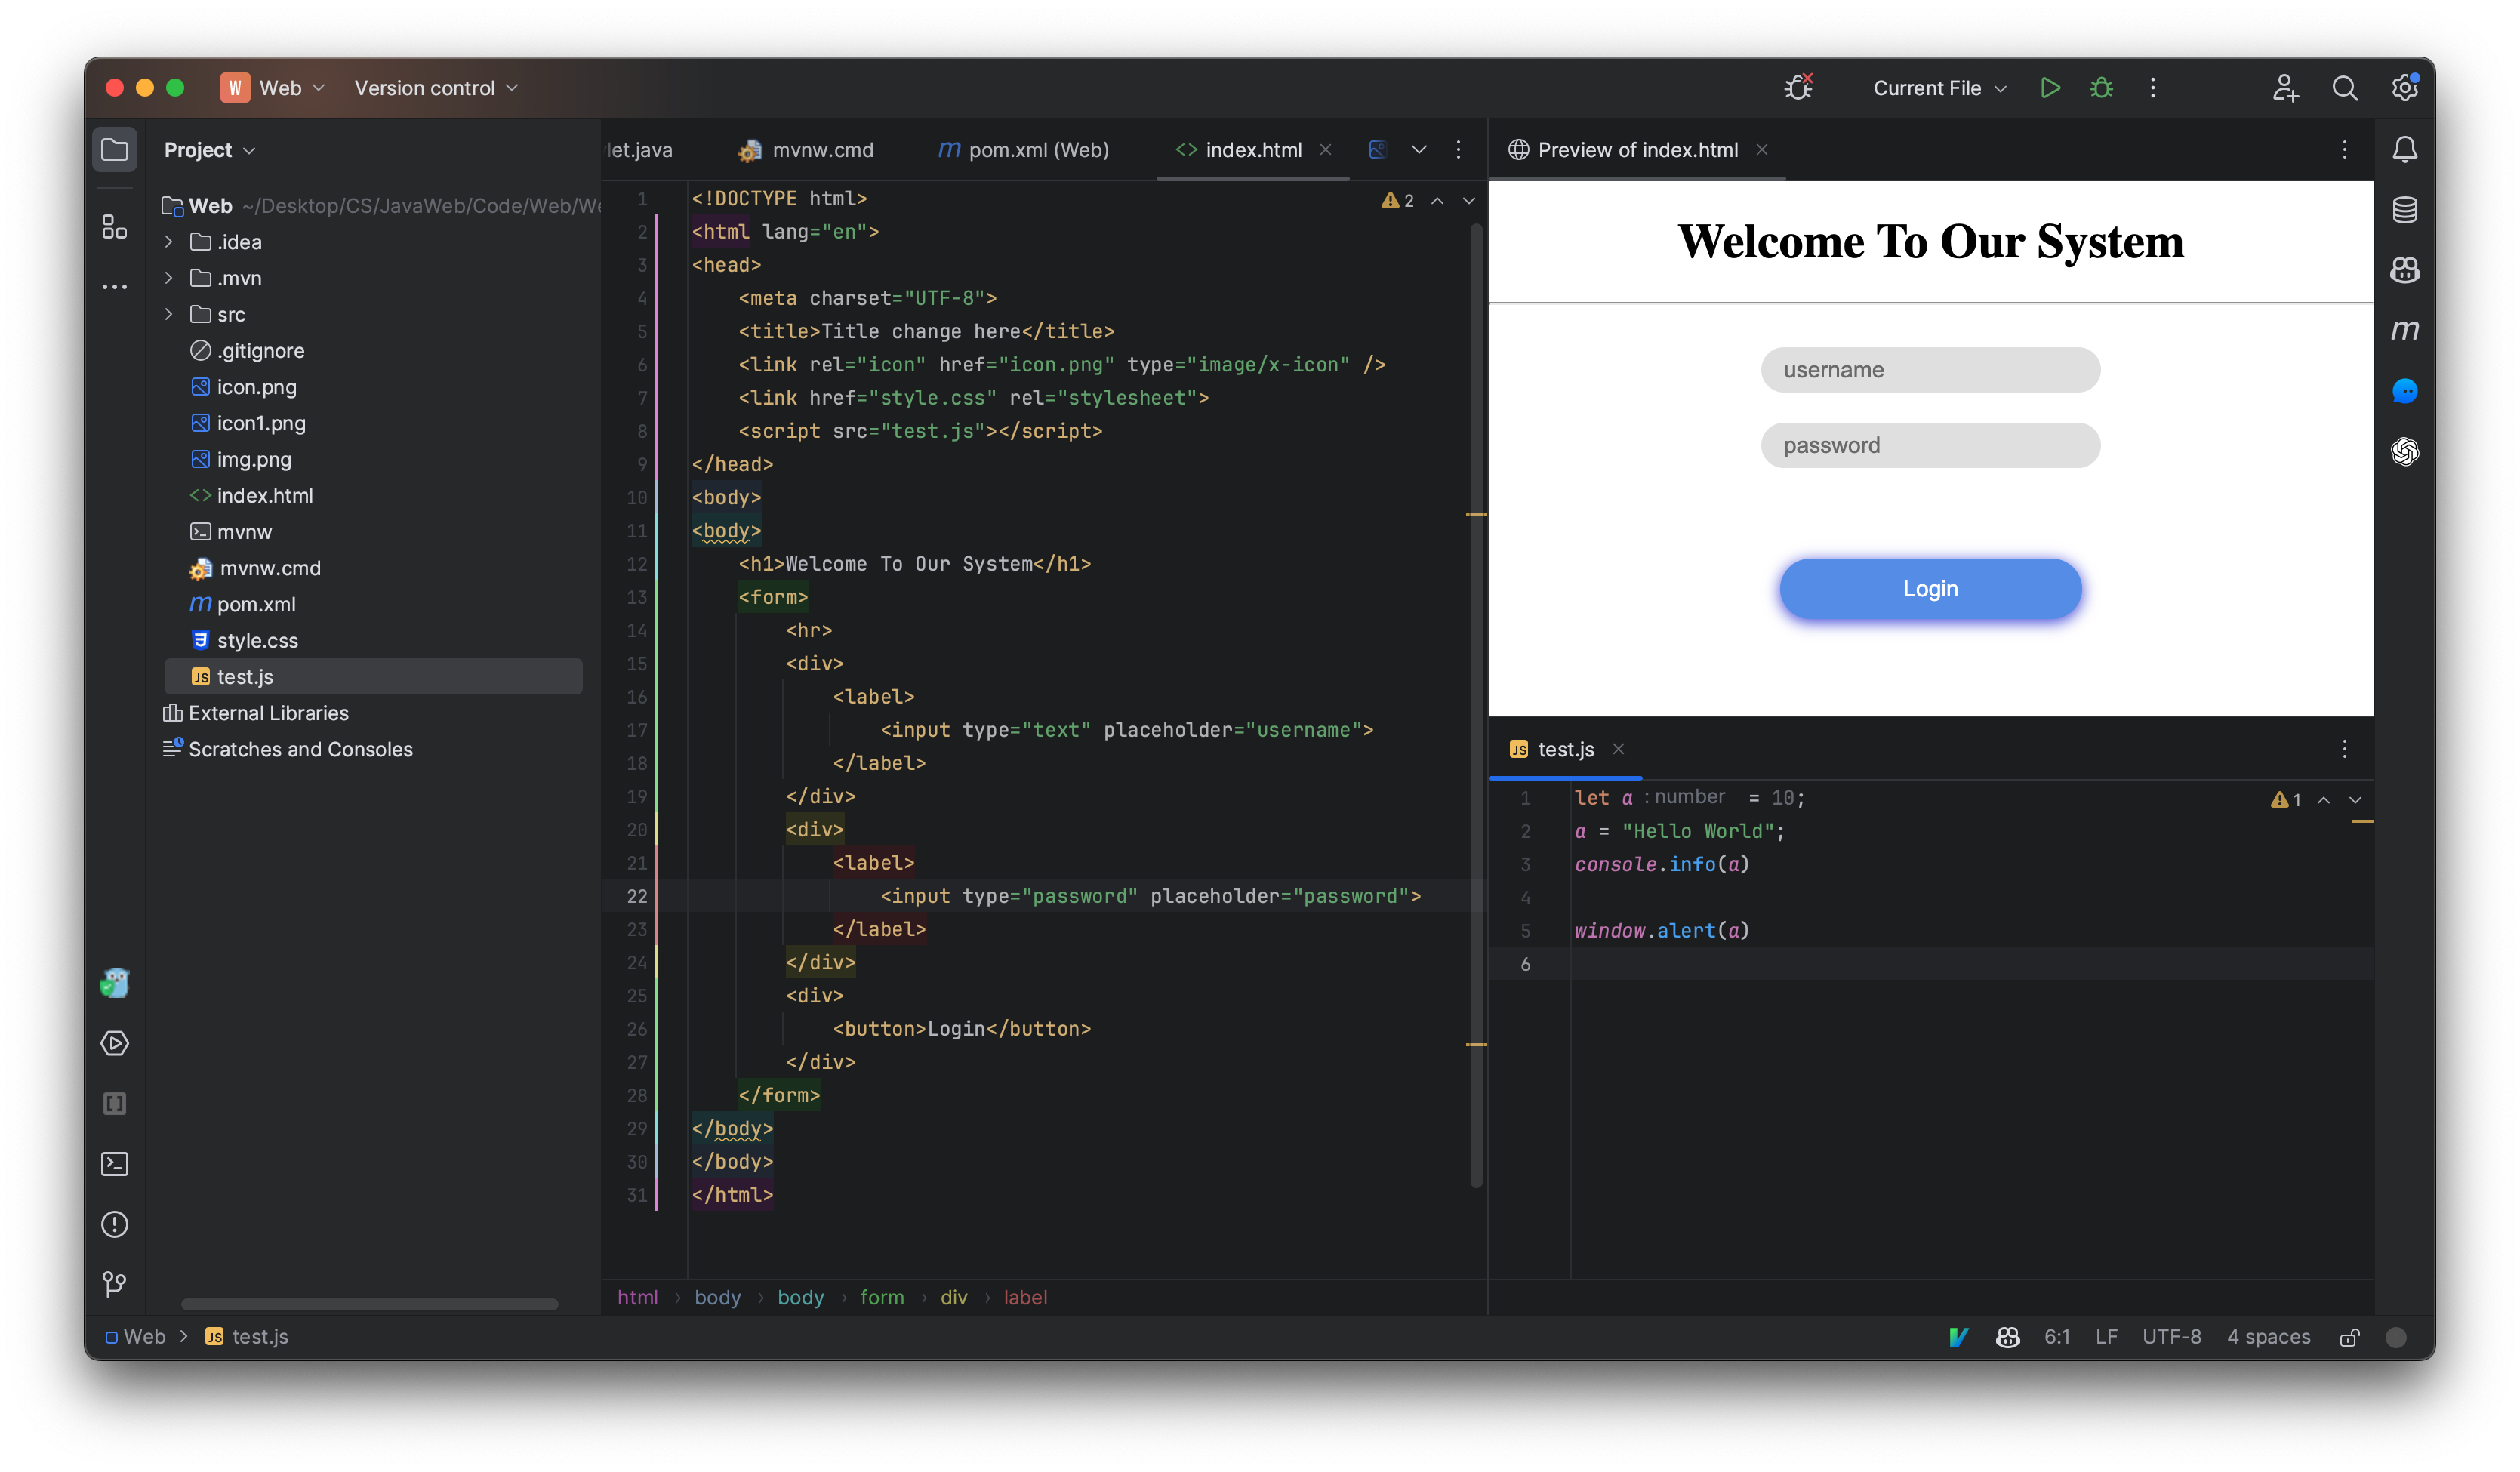Click the Copilot status bar icon

pos(2008,1337)
